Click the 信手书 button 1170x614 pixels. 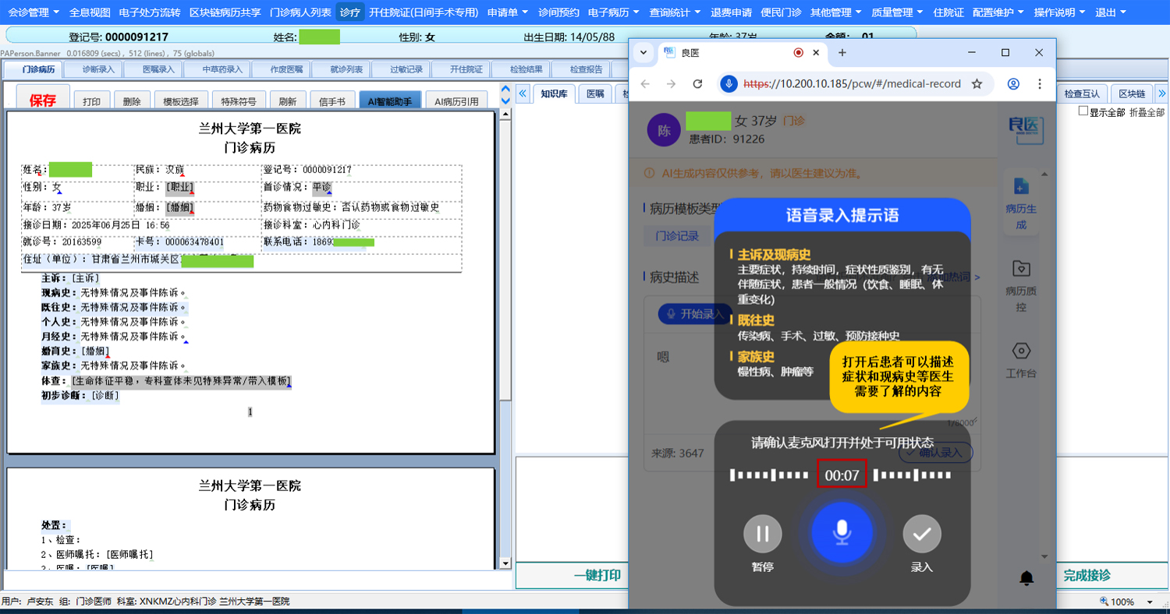click(x=332, y=101)
